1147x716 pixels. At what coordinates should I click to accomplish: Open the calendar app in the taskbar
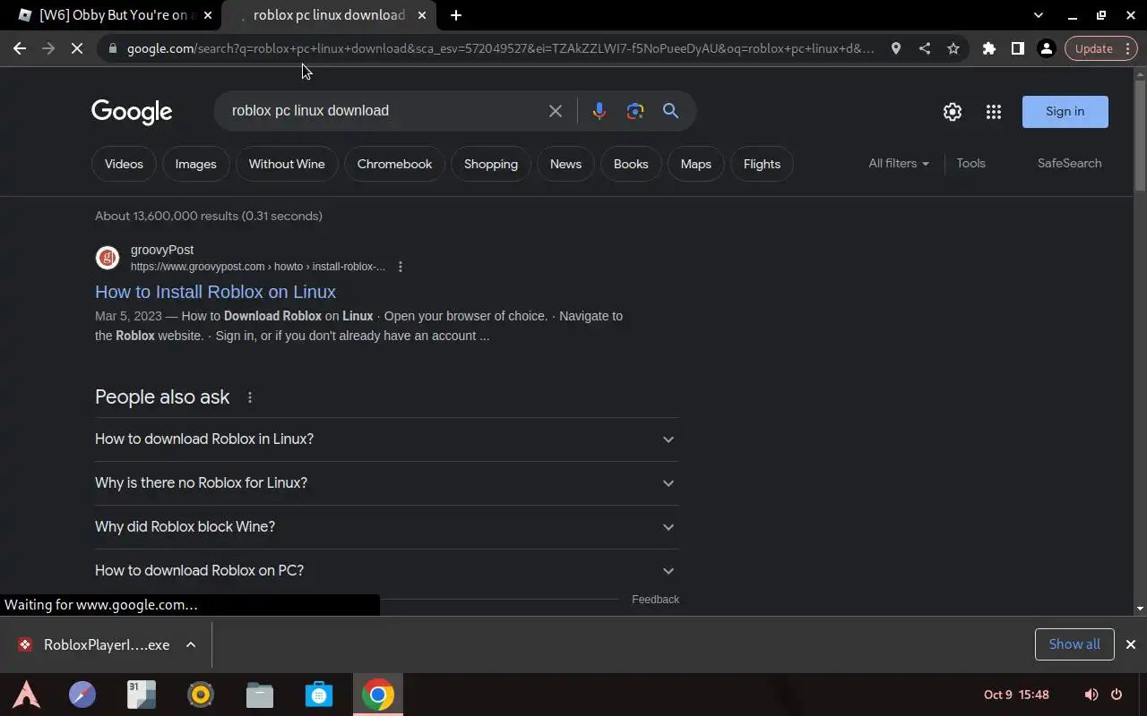(142, 695)
